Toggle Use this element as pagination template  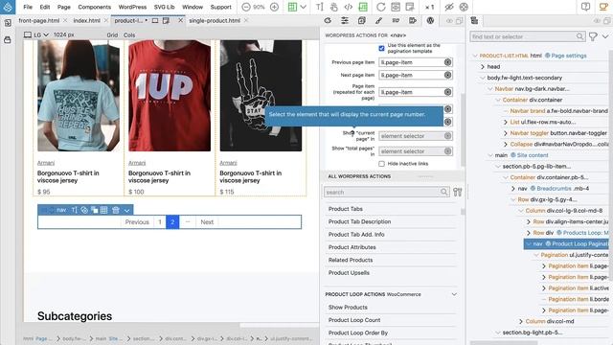click(381, 48)
